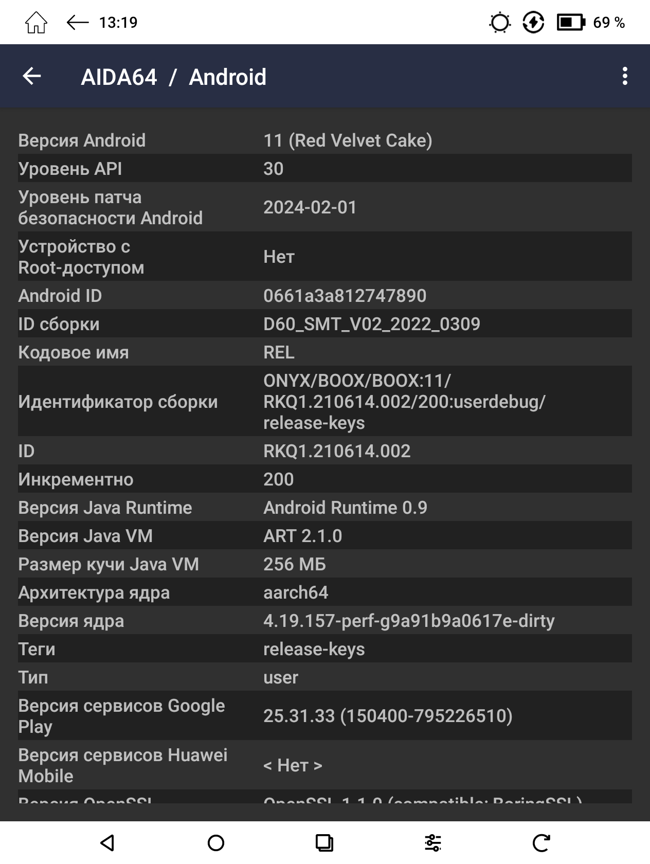Open the three-dot overflow menu

625,77
